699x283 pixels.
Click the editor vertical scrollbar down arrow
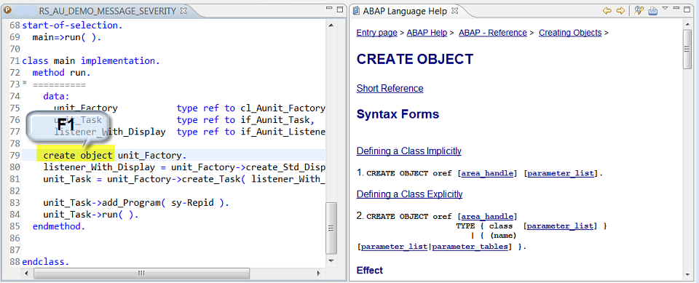pos(331,260)
